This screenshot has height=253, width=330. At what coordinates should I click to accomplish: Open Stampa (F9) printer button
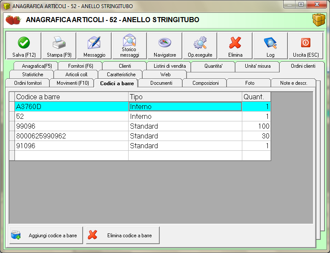59,46
